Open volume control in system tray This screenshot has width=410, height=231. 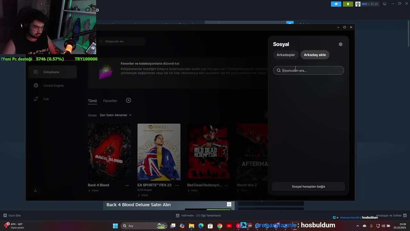coord(383,226)
